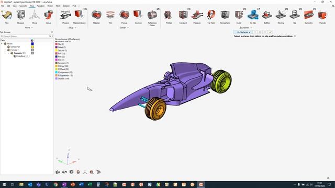Collapse the Formula 1 tree node

click(x=5, y=50)
